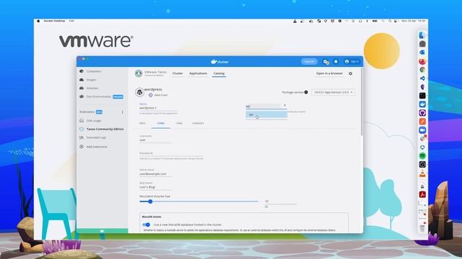Click the Password field
This screenshot has width=462, height=259.
click(171, 153)
